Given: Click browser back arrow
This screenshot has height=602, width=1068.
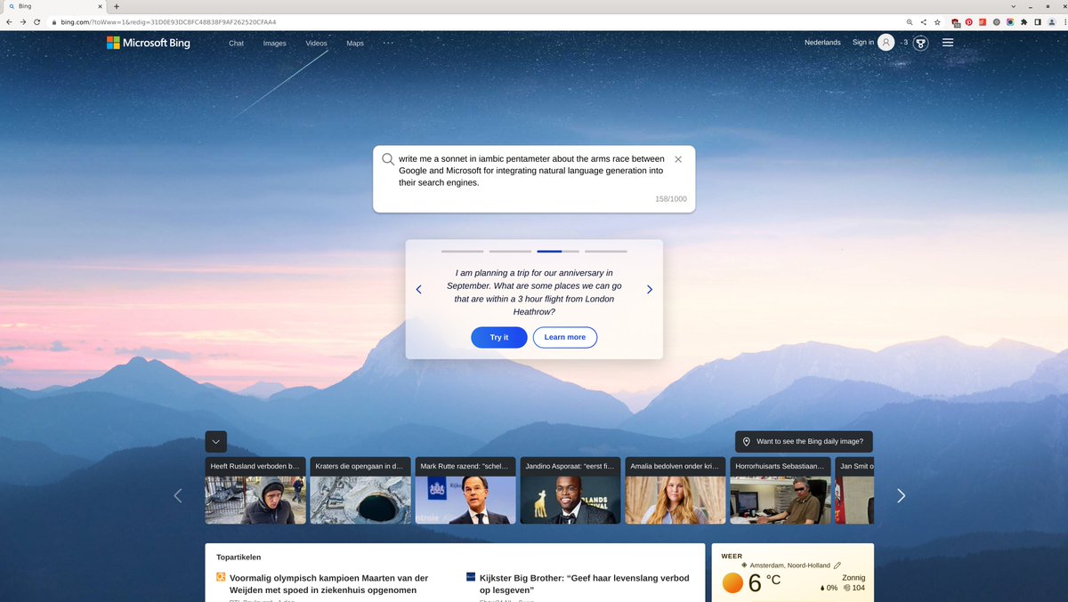Looking at the screenshot, I should pos(10,21).
